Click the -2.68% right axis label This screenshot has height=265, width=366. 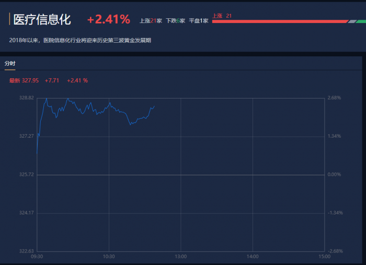[x=335, y=251]
